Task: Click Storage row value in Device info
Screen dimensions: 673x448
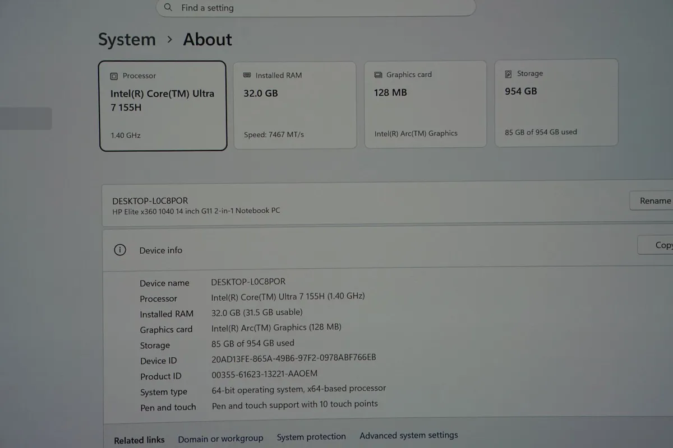Action: (x=253, y=343)
